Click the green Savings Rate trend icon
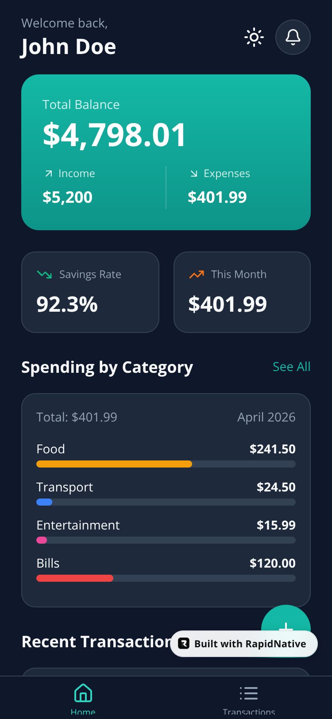The width and height of the screenshot is (332, 719). (45, 274)
